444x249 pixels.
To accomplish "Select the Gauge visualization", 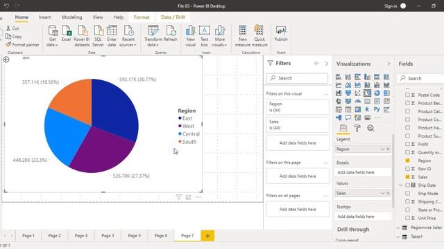I will pyautogui.click(x=358, y=101).
